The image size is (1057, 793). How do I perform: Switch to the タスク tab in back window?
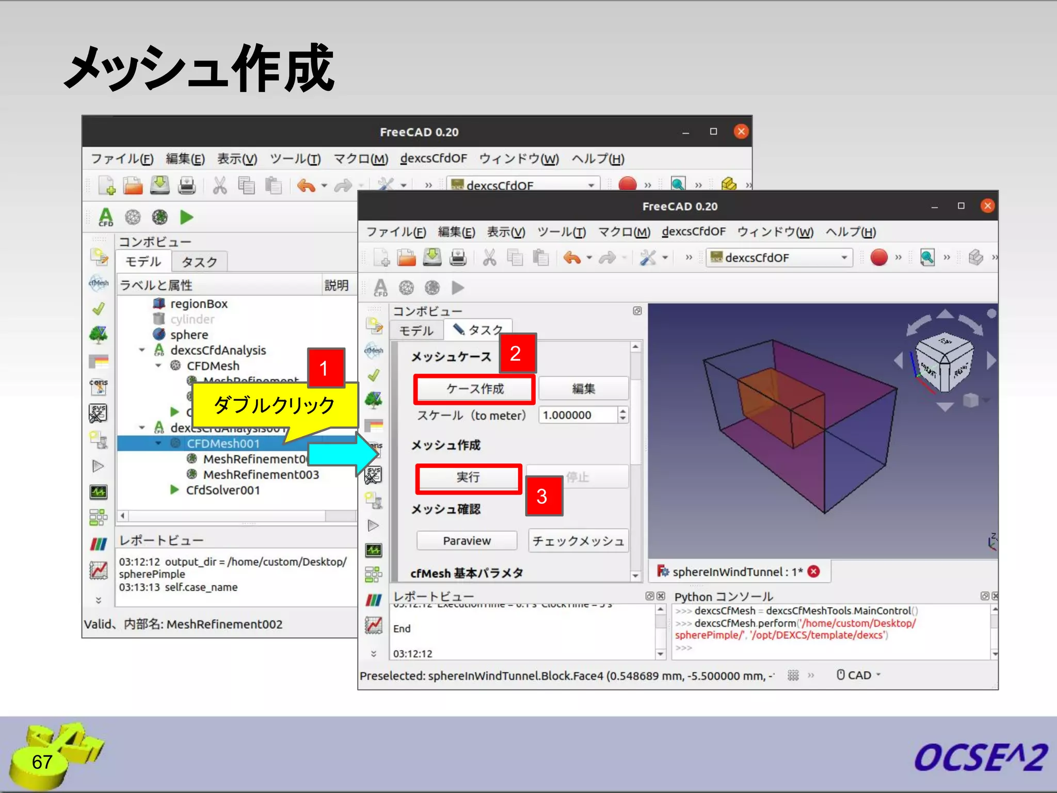click(199, 262)
